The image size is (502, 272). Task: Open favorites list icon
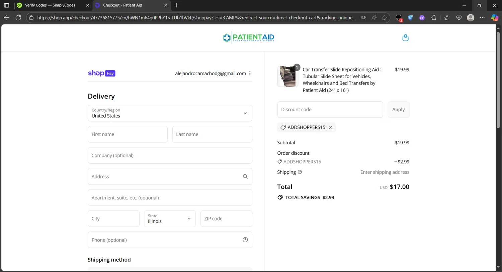click(447, 18)
